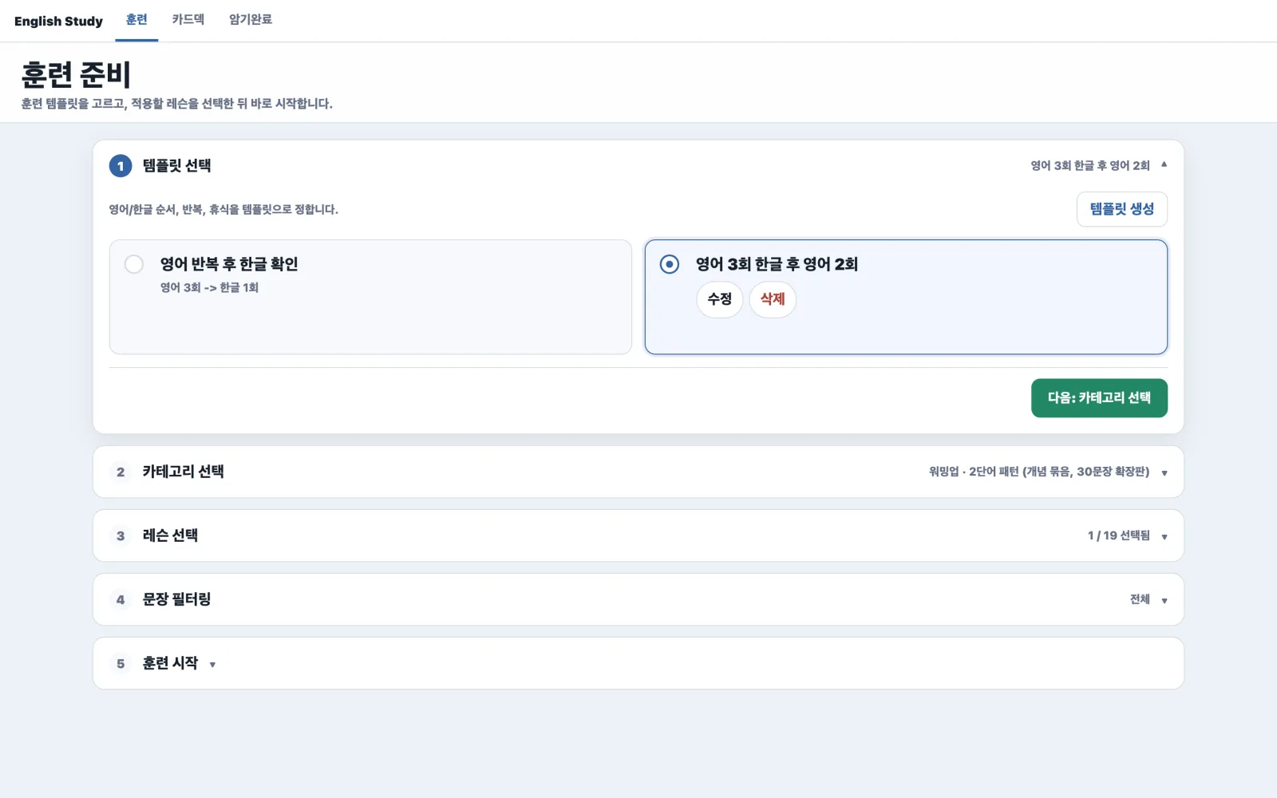
Task: Click the 영어 3회 -> 한글 1회 description
Action: tap(209, 287)
